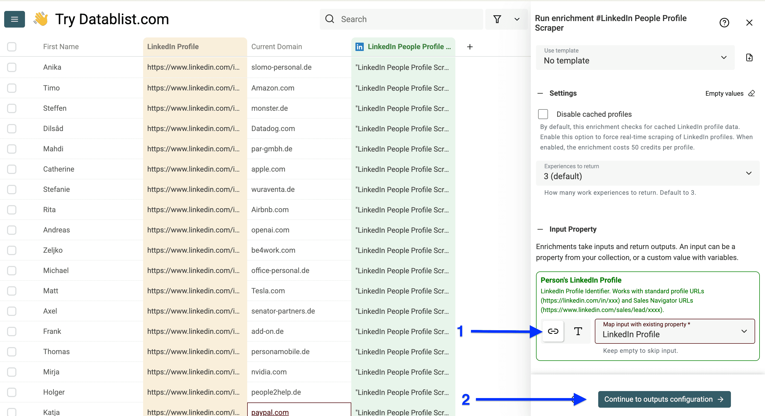Image resolution: width=765 pixels, height=416 pixels.
Task: Select all rows with the header checkbox
Action: coord(12,47)
